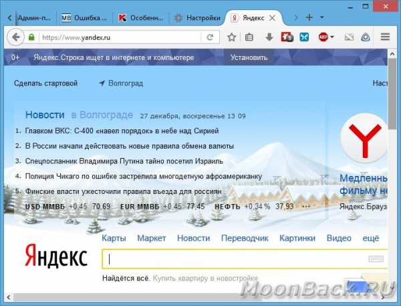Open the Видео service link
The width and height of the screenshot is (401, 306).
(339, 238)
